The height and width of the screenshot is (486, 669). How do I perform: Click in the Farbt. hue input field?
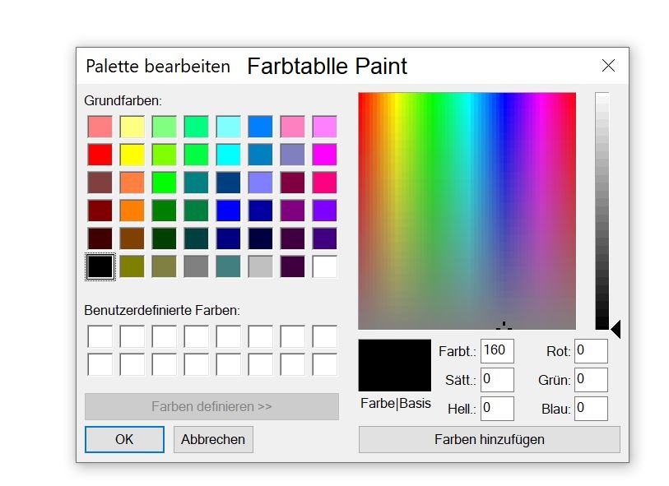tap(497, 351)
